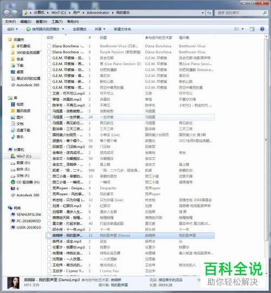Select the 软件 (E:) drive
The height and width of the screenshot is (293, 271).
click(20, 169)
